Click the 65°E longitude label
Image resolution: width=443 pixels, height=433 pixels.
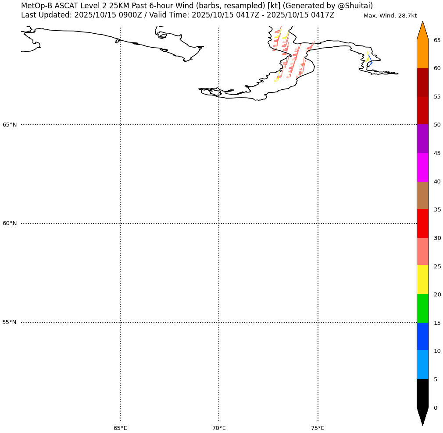click(x=120, y=428)
